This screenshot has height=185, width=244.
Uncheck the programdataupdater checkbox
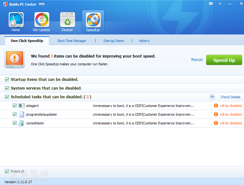15,114
